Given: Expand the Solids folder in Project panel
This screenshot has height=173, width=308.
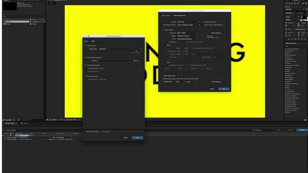Looking at the screenshot, I should coord(3,24).
